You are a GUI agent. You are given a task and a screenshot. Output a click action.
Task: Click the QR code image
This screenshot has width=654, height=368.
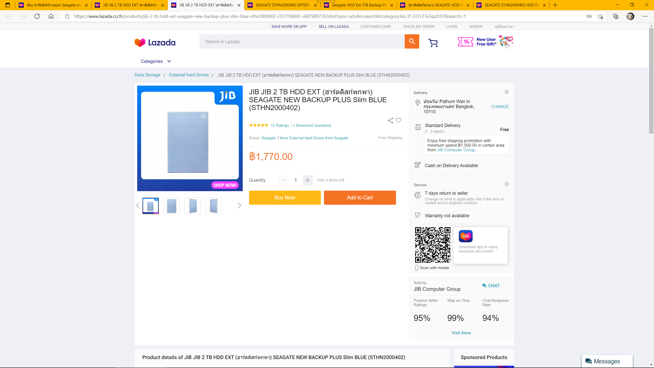433,245
